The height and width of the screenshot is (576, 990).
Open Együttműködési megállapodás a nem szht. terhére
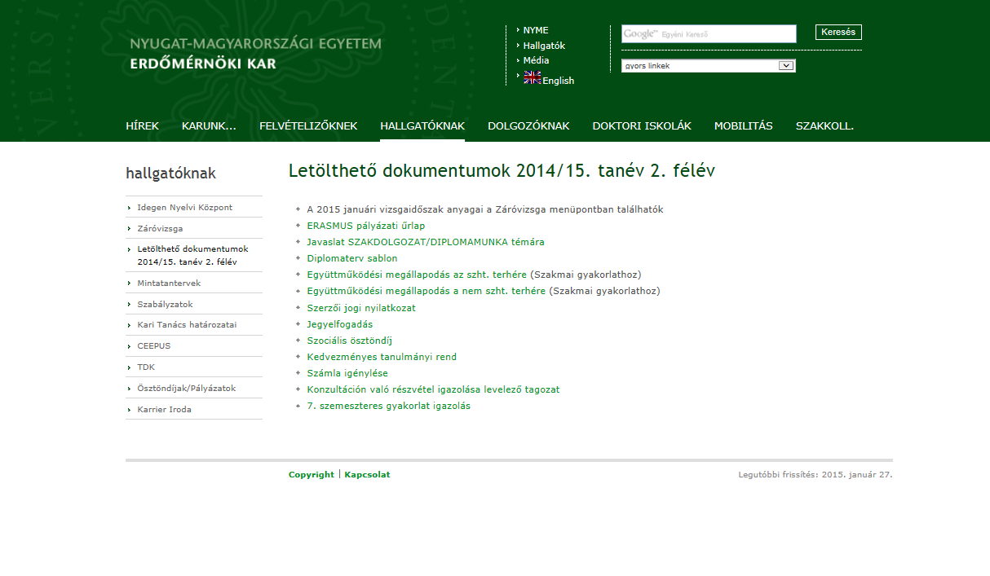[x=426, y=291]
